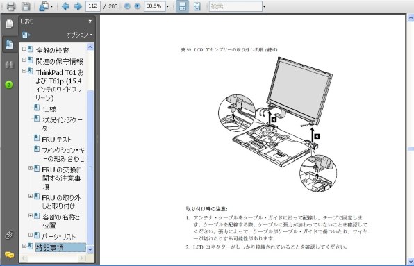
Task: Open the binoculars search panel icon
Action: 9,64
